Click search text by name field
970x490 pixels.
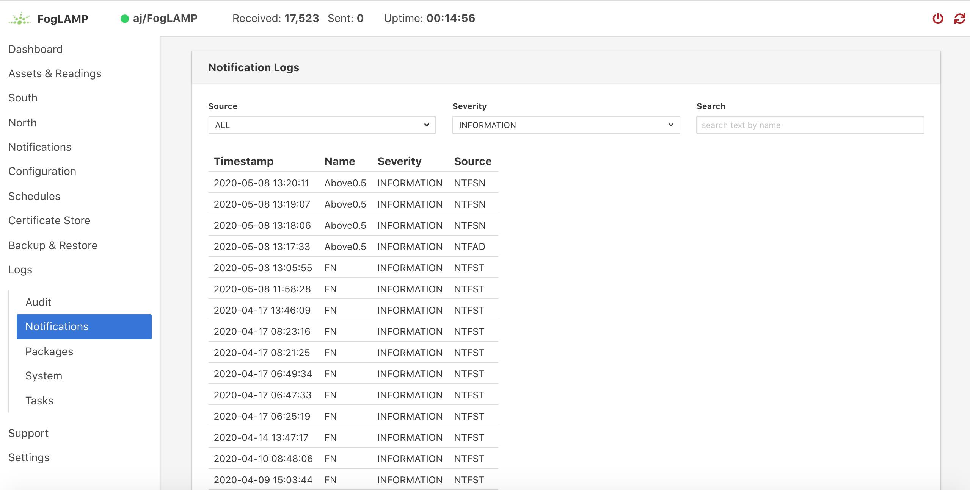click(x=810, y=124)
